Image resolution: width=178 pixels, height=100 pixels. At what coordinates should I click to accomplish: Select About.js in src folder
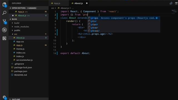click(29, 38)
